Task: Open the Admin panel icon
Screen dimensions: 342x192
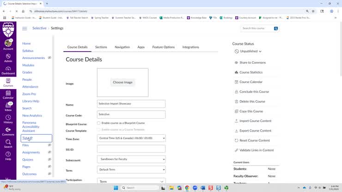Action: coord(8,58)
